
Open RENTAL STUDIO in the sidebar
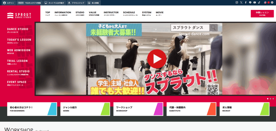coord(18,72)
